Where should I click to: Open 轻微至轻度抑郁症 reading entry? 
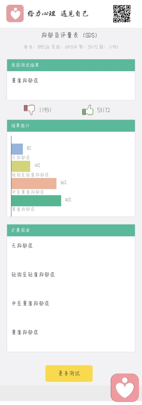pyautogui.click(x=33, y=274)
